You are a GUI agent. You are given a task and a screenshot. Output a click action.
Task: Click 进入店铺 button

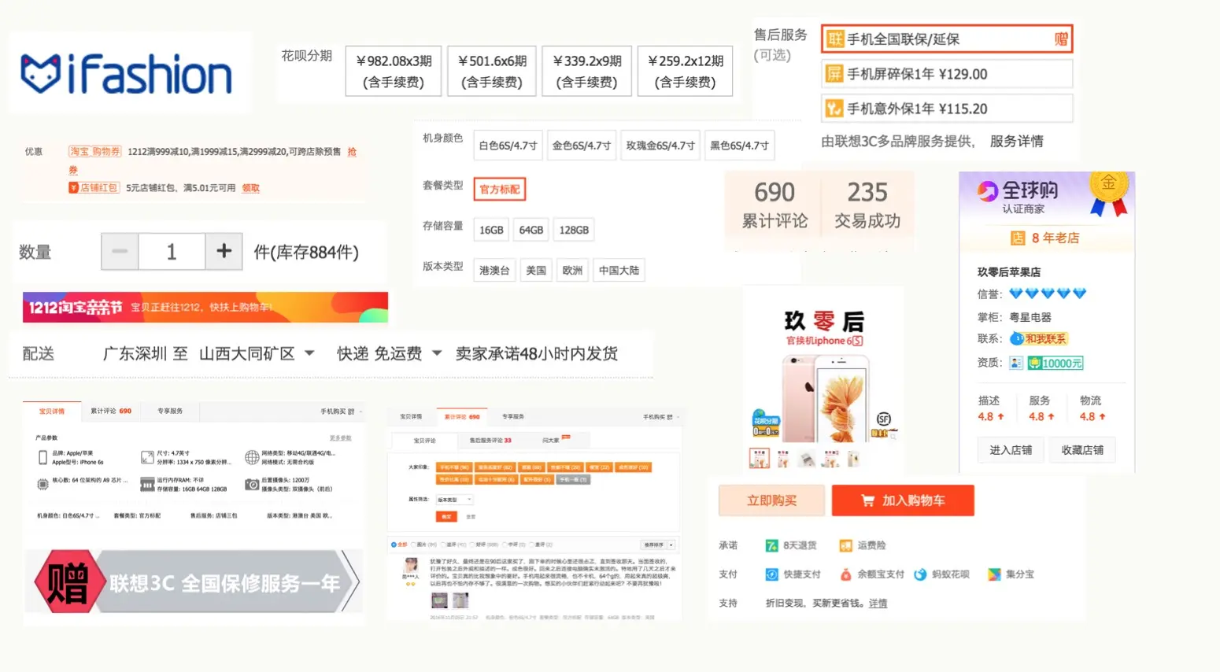point(1011,450)
